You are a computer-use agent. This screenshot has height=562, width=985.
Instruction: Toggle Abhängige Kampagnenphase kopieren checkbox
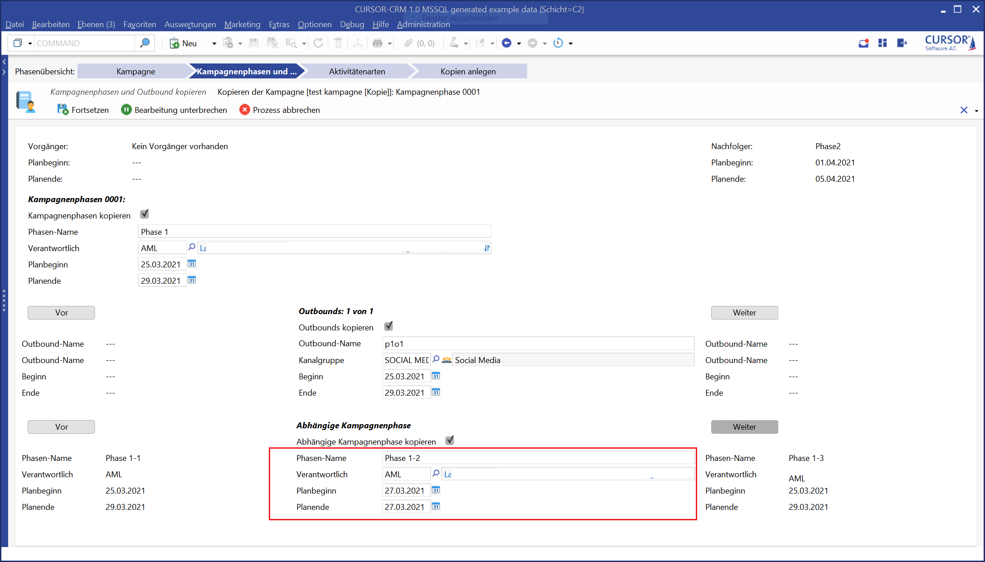[x=450, y=441]
